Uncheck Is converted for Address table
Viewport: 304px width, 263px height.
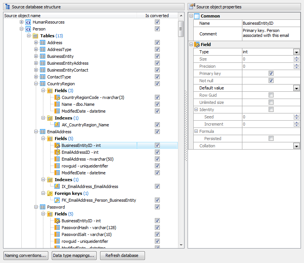pos(157,43)
